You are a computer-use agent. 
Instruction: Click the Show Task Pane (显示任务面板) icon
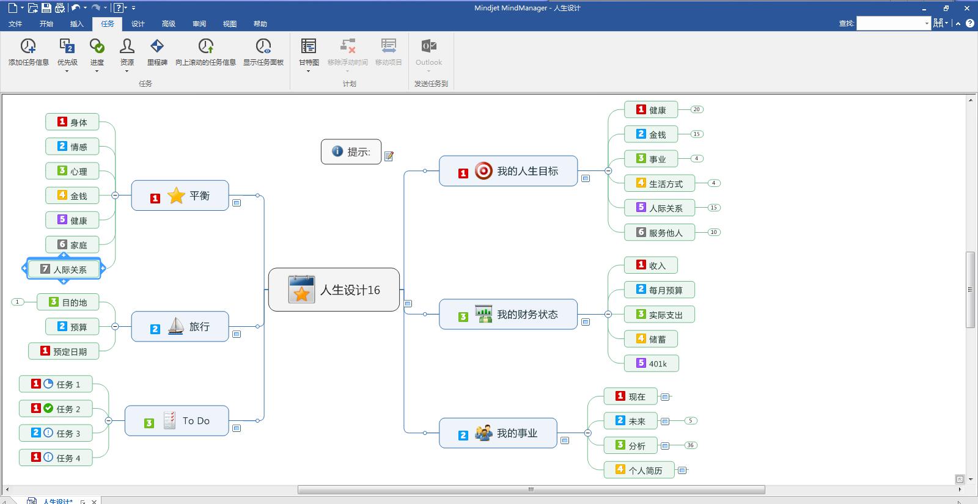click(x=263, y=46)
